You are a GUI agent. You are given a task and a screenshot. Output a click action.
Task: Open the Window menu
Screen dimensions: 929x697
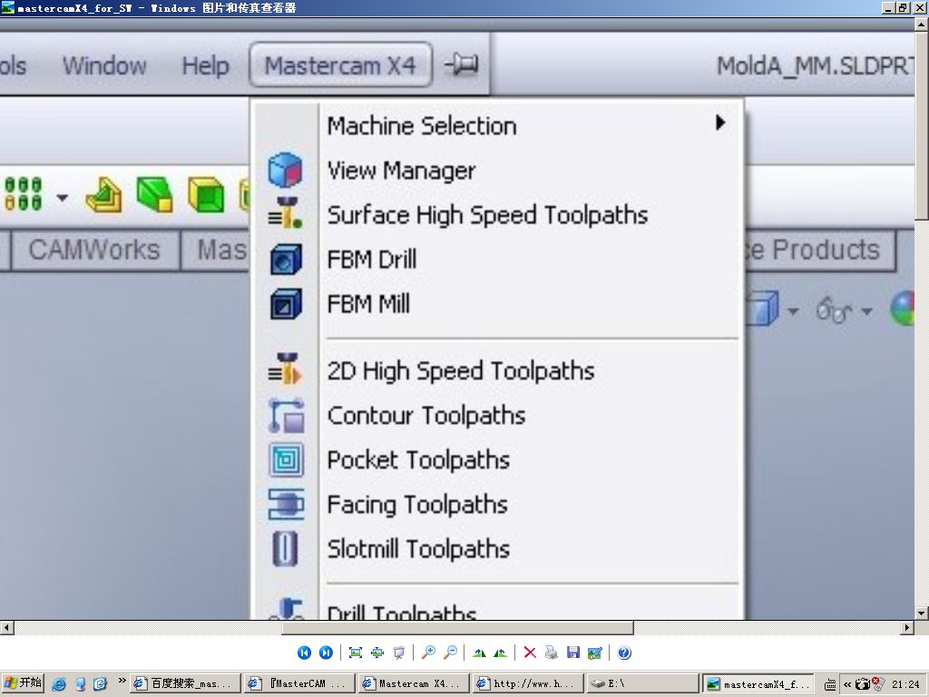click(x=104, y=65)
